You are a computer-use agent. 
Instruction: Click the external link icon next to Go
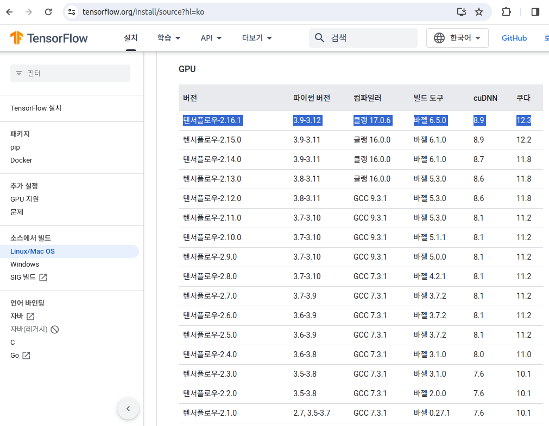pyautogui.click(x=26, y=356)
